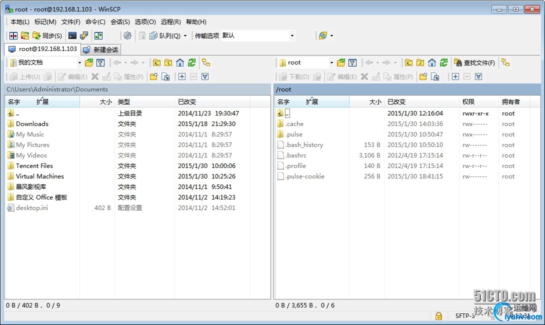This screenshot has height=325, width=545.
Task: Click the remote panel's plus select-files icon
Action: (x=455, y=76)
